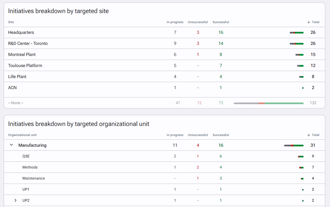Select the ACN site row
The height and width of the screenshot is (207, 330).
tap(164, 88)
